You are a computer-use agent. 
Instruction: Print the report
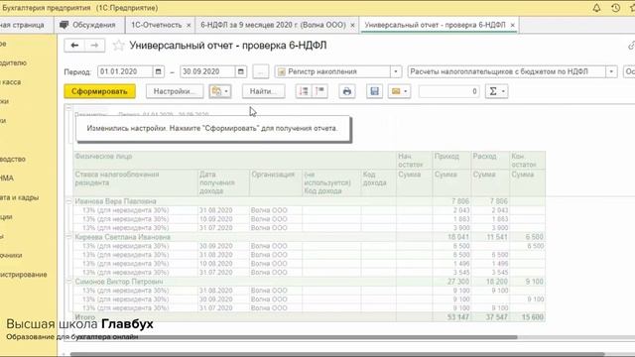[347, 91]
